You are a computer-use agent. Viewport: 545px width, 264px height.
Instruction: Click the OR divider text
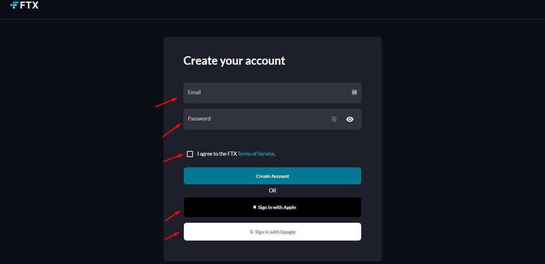273,190
